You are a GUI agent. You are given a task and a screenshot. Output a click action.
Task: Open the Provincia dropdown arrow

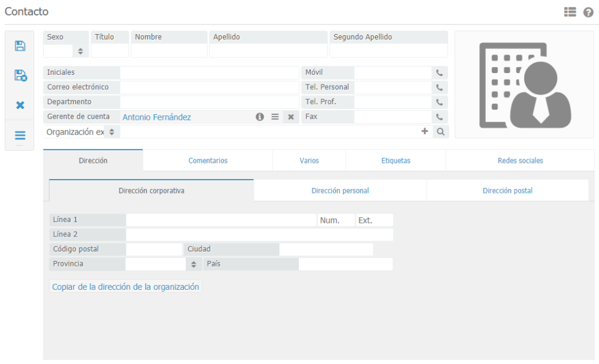193,264
